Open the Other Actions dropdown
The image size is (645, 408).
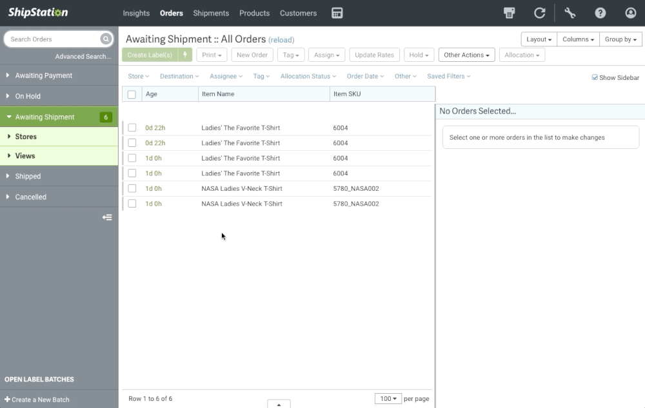[x=466, y=55]
